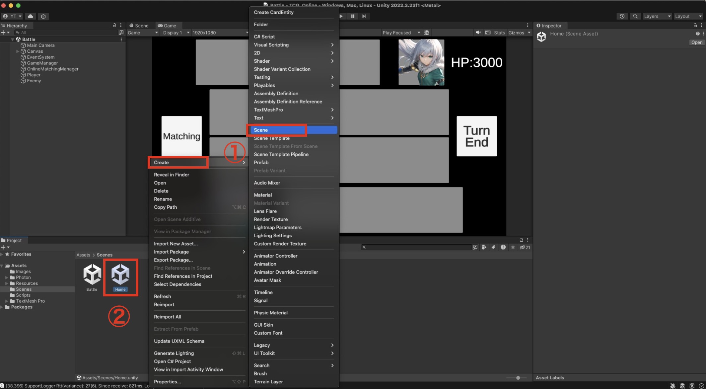Image resolution: width=706 pixels, height=389 pixels.
Task: Click the Step forward button
Action: click(364, 16)
